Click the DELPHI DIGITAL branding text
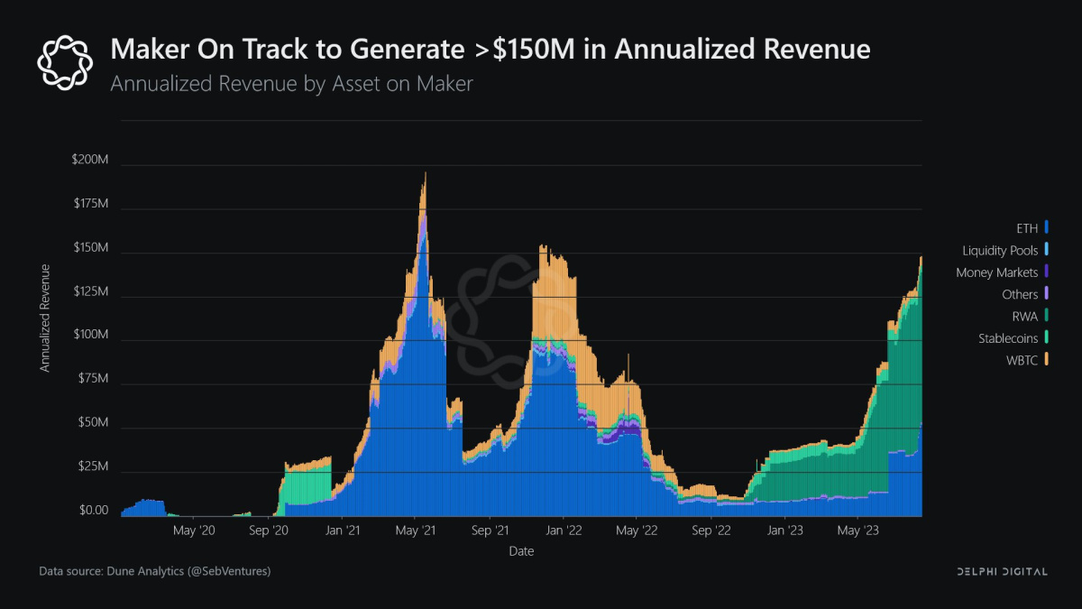The width and height of the screenshot is (1082, 609). pyautogui.click(x=1002, y=572)
